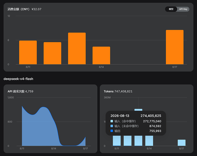Click the 8/17 light blue token bar

(182, 143)
